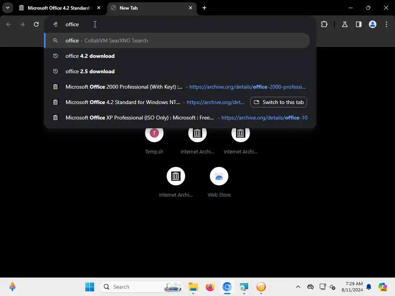Open the Copilot preview icon

tap(383, 287)
